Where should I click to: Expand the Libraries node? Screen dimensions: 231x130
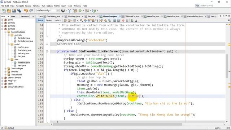[5, 71]
